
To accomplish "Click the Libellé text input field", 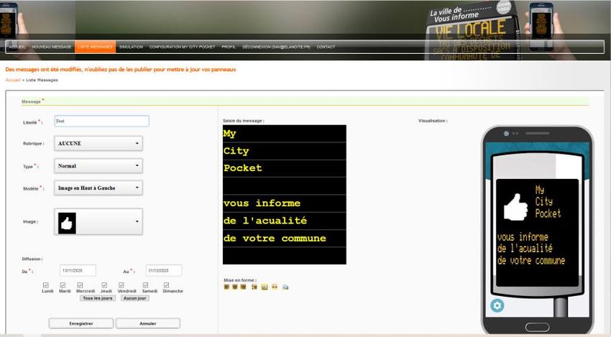I will pos(101,121).
